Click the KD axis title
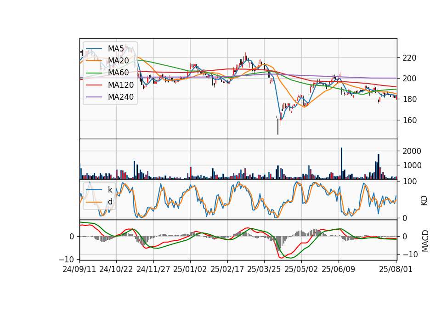The height and width of the screenshot is (317, 441). (x=424, y=200)
